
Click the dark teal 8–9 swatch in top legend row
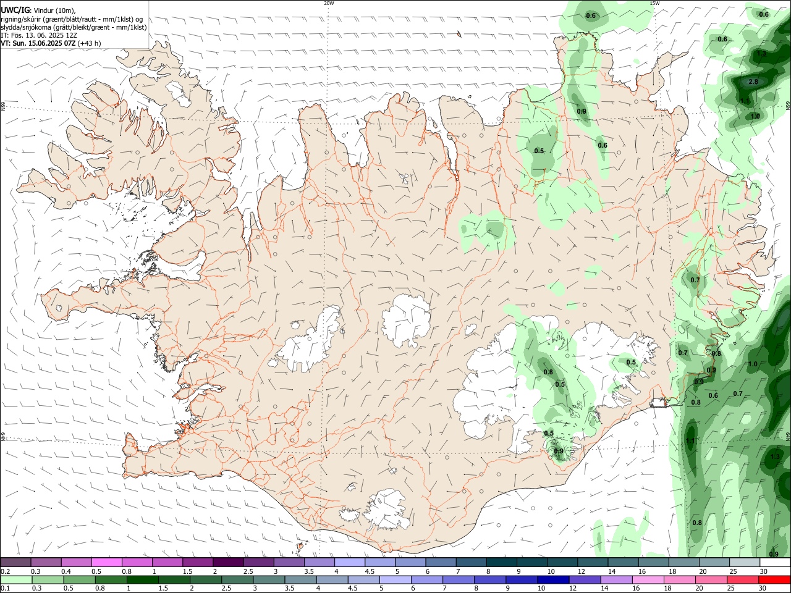coord(501,562)
